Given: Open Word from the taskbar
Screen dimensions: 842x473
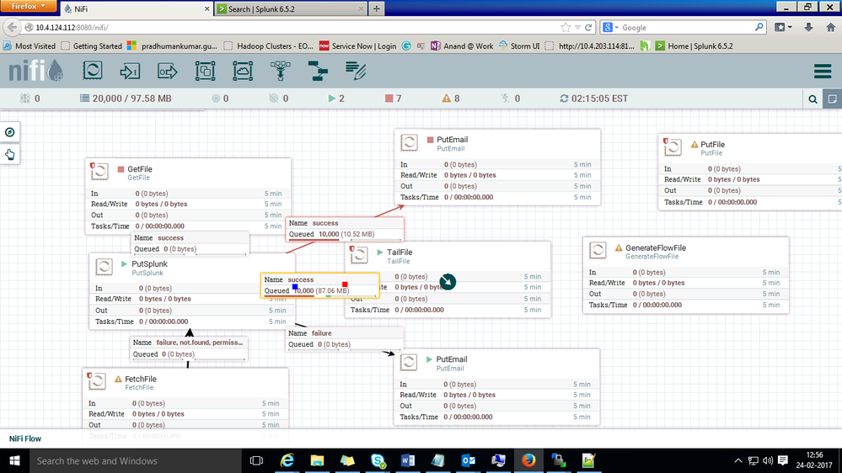Looking at the screenshot, I should pyautogui.click(x=408, y=460).
